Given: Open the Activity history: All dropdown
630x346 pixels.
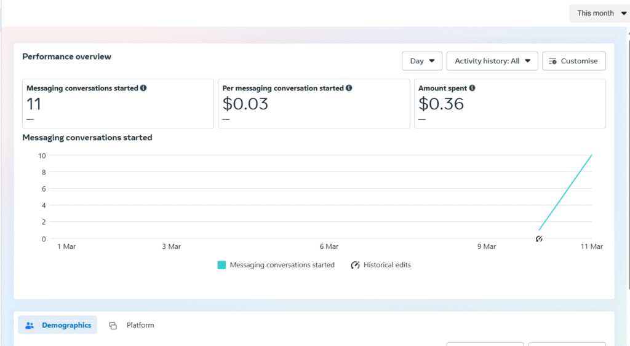Looking at the screenshot, I should point(492,61).
